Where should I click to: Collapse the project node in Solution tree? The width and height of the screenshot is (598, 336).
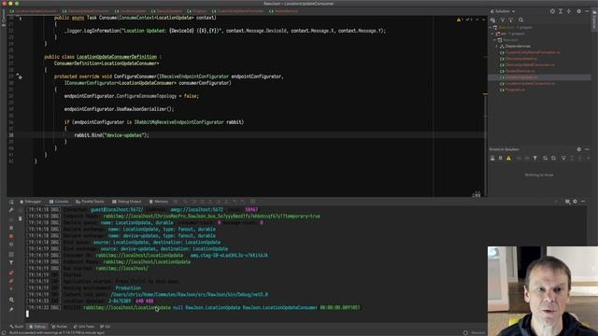(x=495, y=39)
